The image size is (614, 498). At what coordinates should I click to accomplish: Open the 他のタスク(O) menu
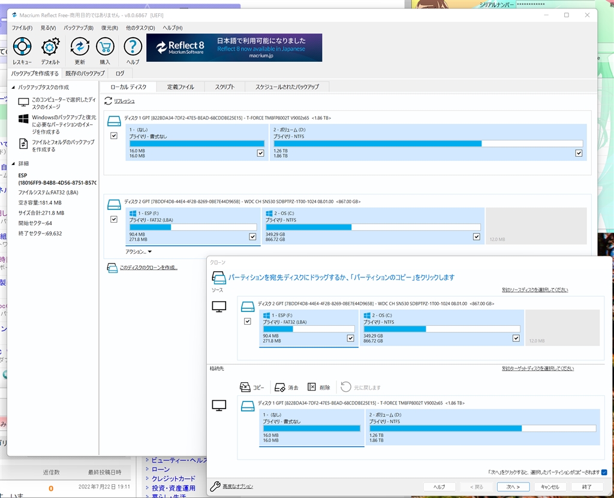(140, 28)
